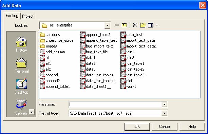Create a new folder

pyautogui.click(x=143, y=25)
